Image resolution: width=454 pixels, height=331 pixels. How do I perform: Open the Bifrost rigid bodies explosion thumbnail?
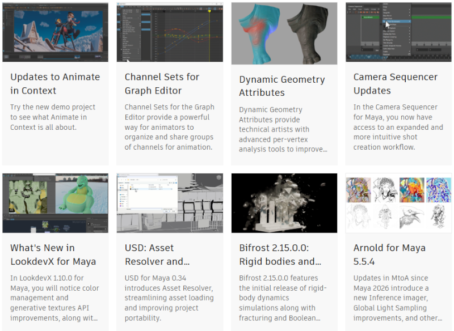point(284,203)
